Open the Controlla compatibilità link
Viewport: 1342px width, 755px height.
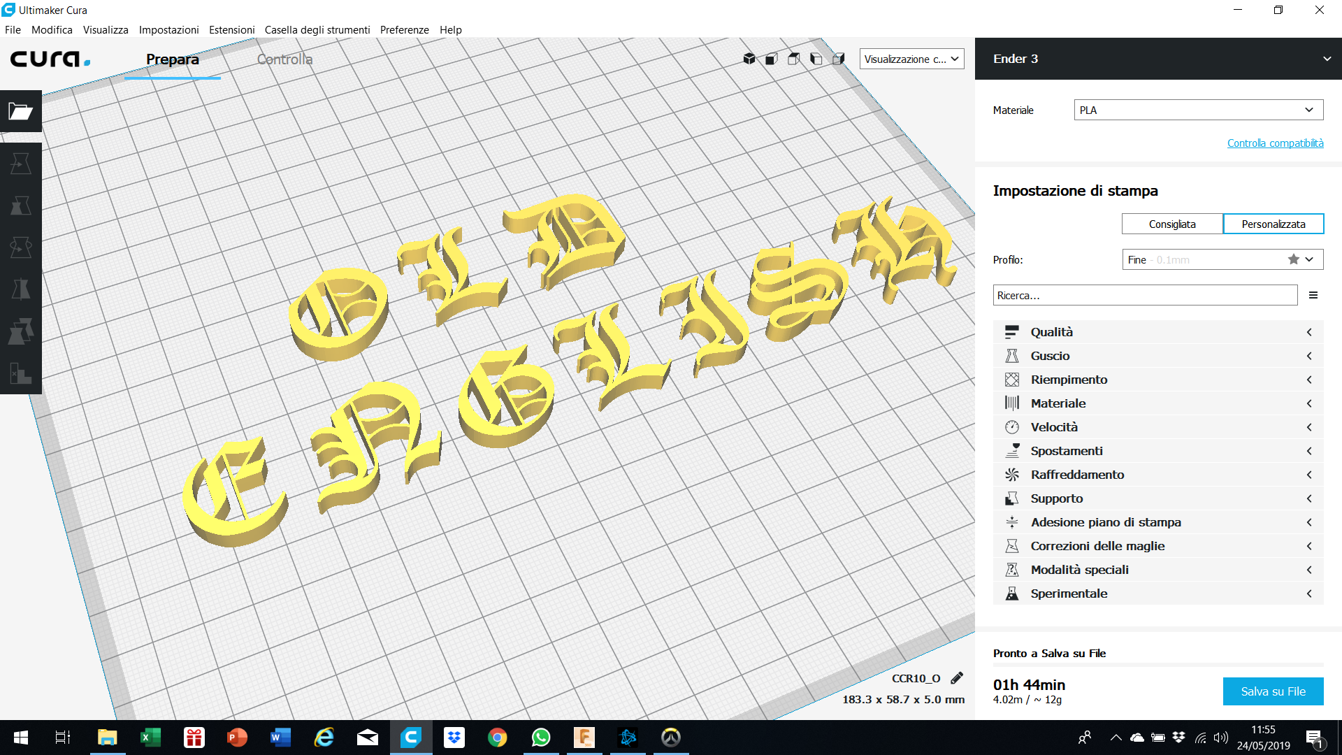[x=1275, y=143]
